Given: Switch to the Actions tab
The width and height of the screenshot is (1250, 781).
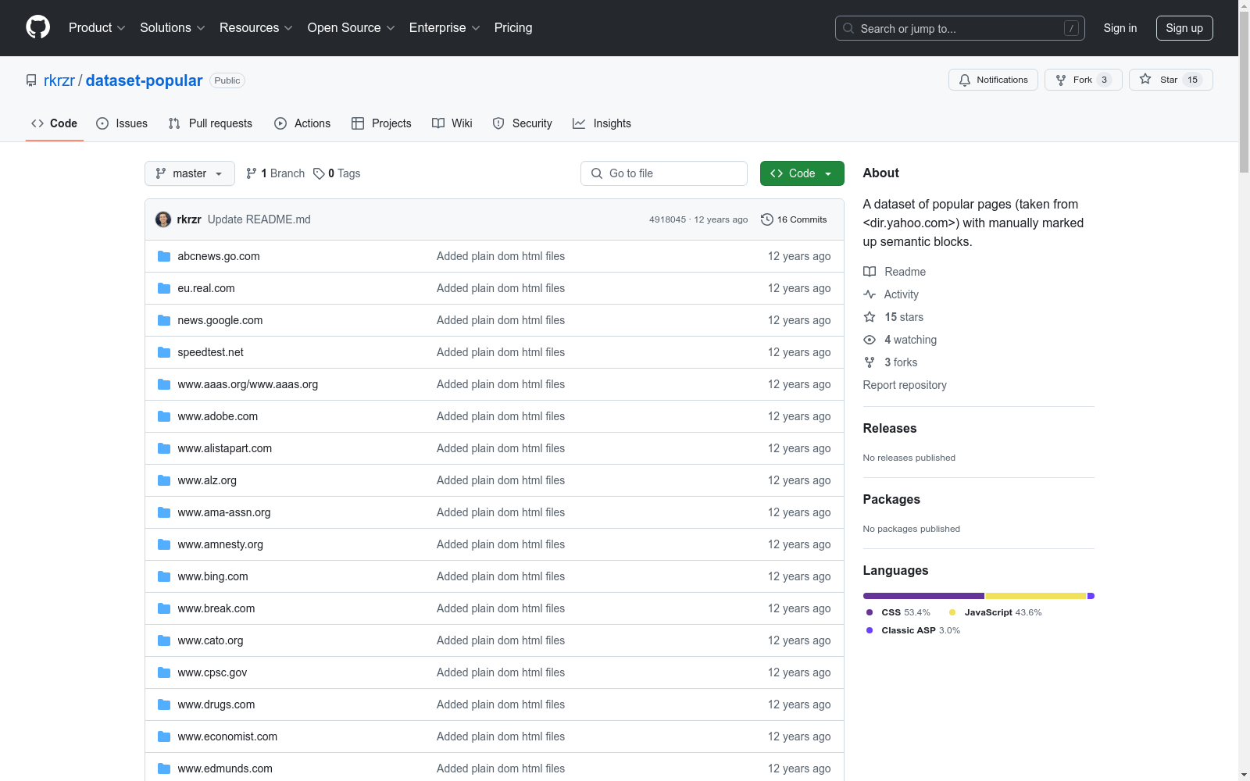Looking at the screenshot, I should pyautogui.click(x=302, y=123).
